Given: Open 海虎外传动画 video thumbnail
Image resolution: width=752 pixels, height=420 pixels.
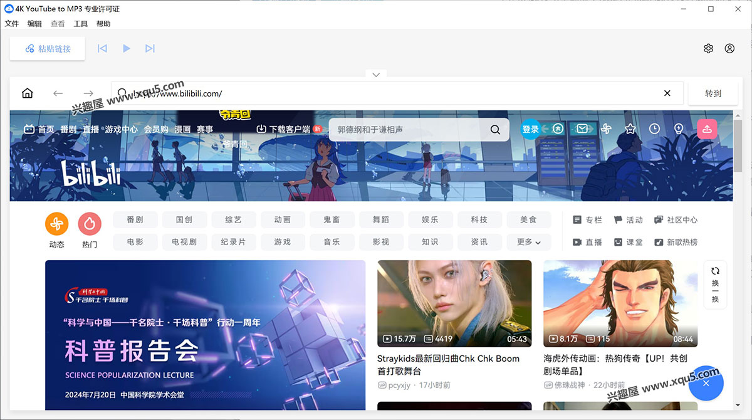Looking at the screenshot, I should [x=620, y=304].
